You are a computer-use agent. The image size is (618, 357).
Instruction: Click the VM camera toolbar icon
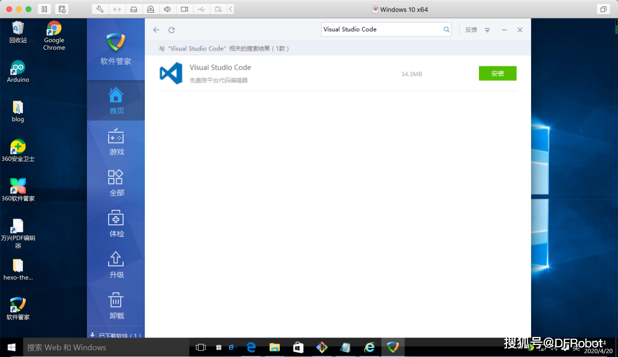[x=184, y=9]
